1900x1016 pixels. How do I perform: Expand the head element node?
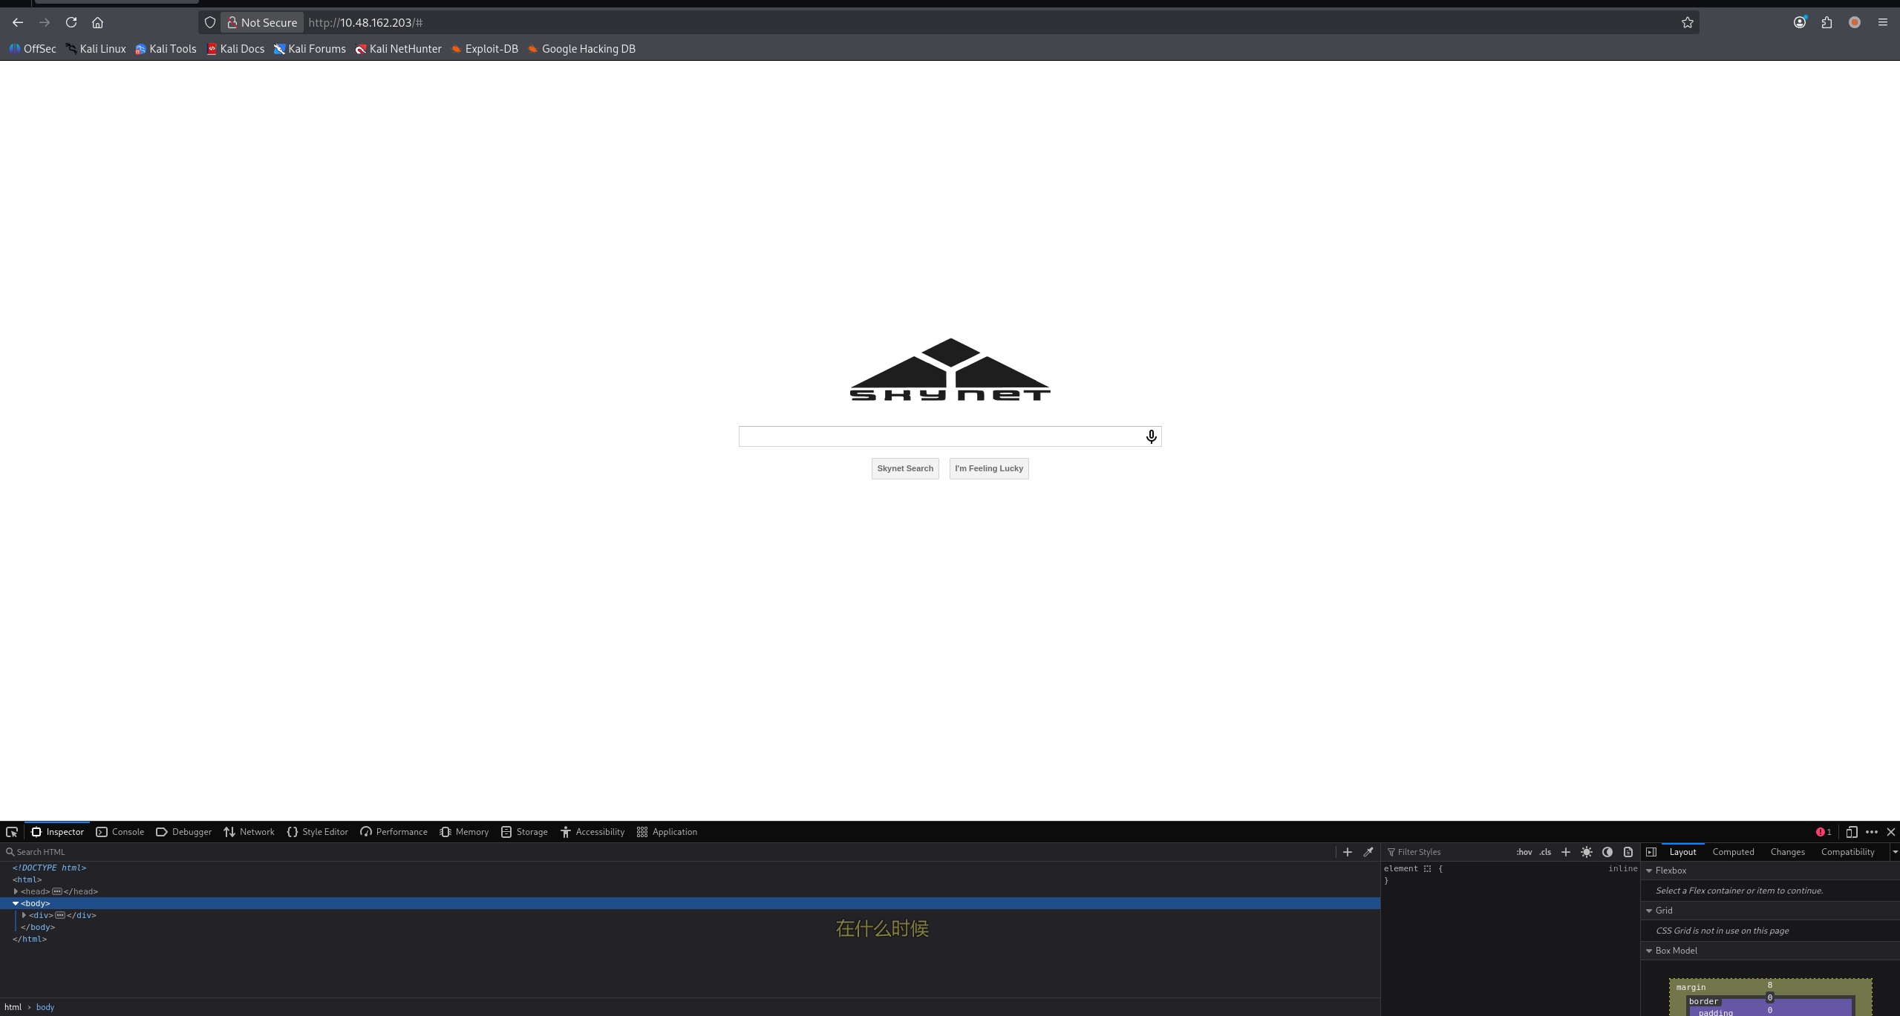(16, 891)
